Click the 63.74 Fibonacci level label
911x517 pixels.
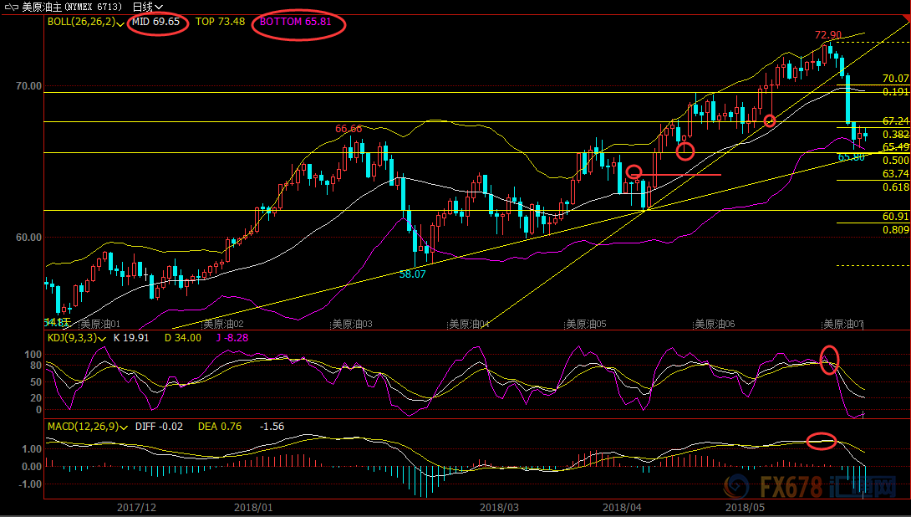[x=895, y=174]
